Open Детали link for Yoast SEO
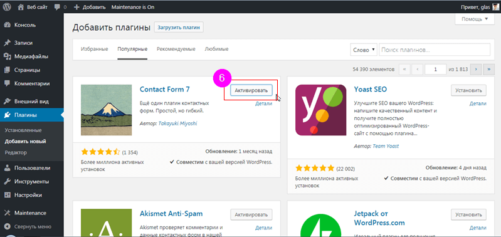 click(x=478, y=103)
